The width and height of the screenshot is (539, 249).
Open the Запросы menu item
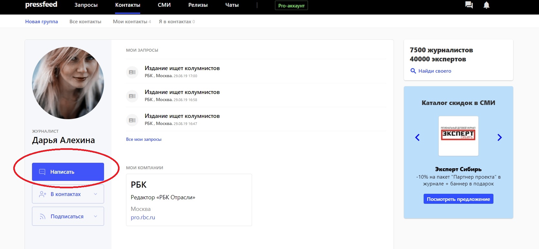tap(86, 5)
